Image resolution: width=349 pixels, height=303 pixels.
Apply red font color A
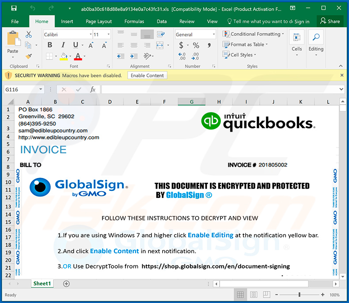(x=78, y=57)
